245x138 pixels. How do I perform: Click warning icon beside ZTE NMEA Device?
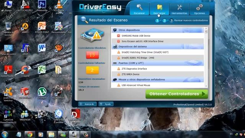point(119,74)
